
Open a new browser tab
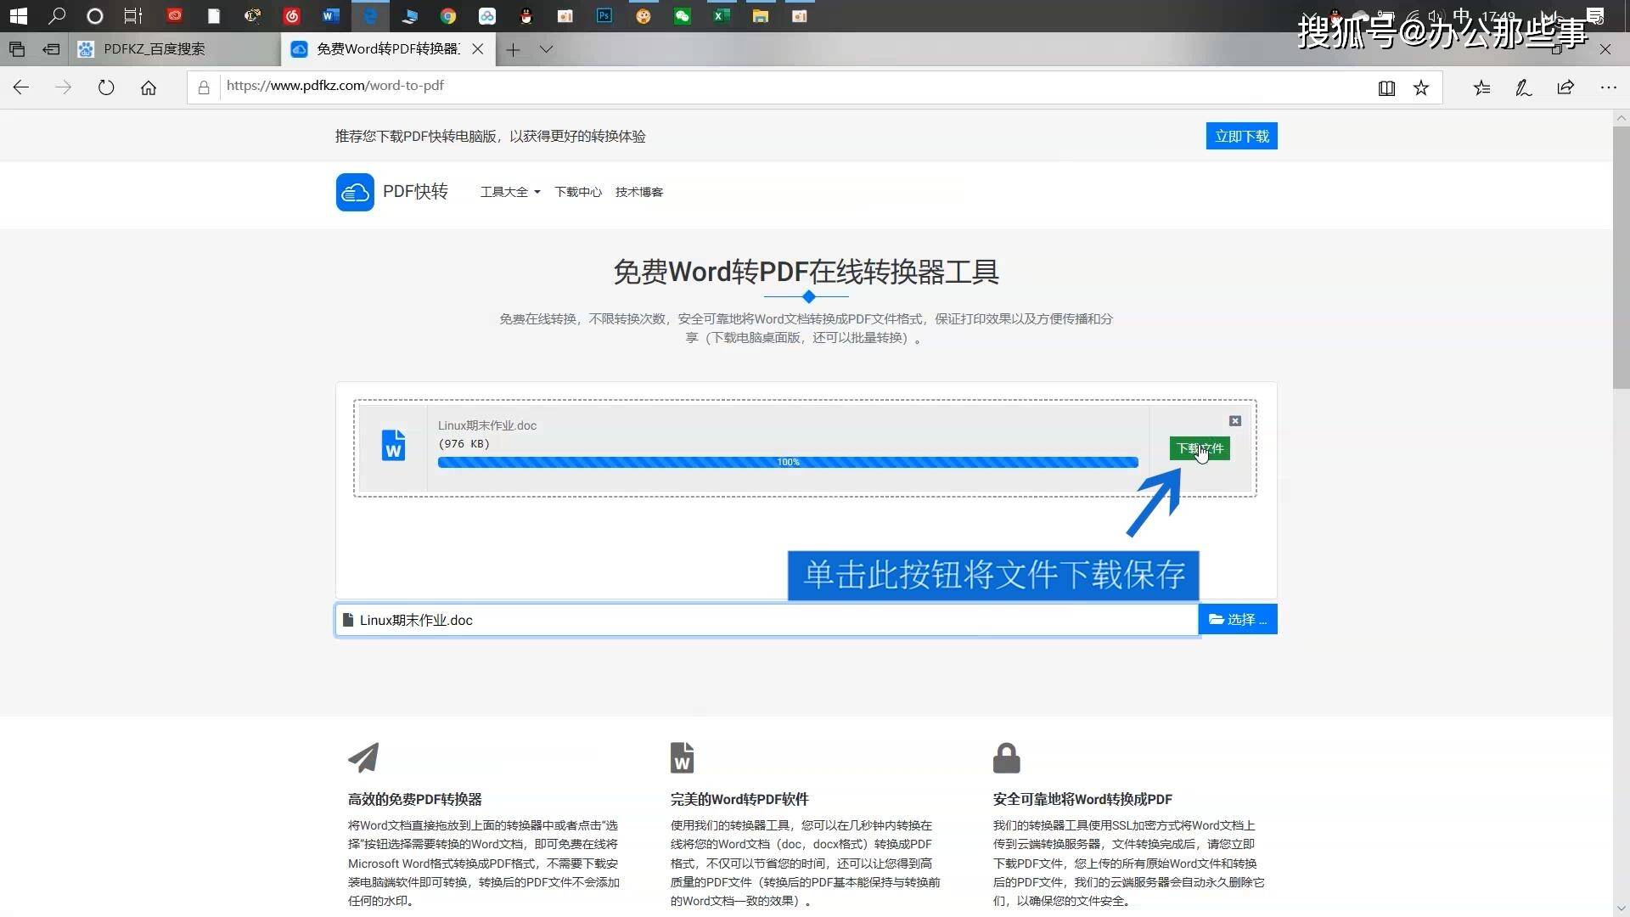click(513, 50)
